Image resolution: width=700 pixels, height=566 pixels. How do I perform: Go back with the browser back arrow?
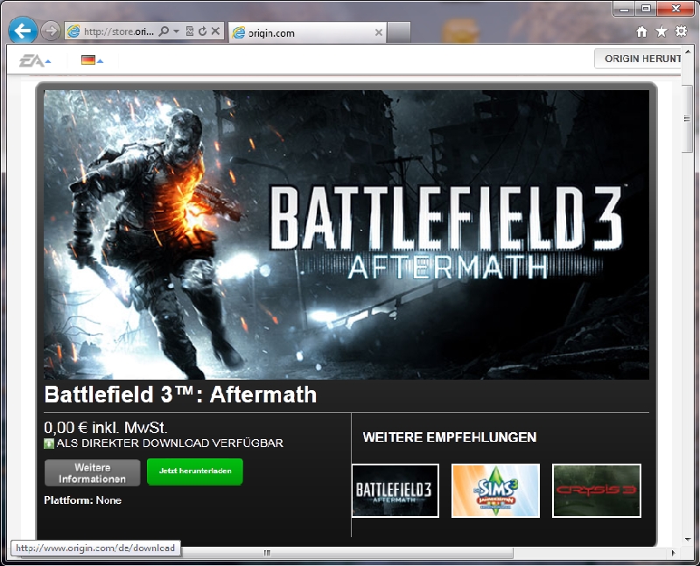[x=23, y=31]
